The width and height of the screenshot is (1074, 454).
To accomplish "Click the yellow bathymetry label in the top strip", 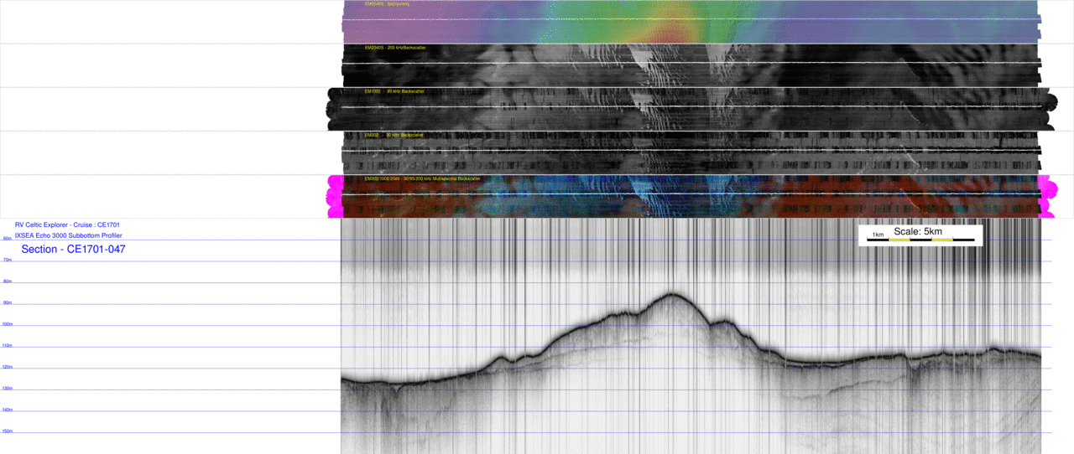I will click(387, 4).
